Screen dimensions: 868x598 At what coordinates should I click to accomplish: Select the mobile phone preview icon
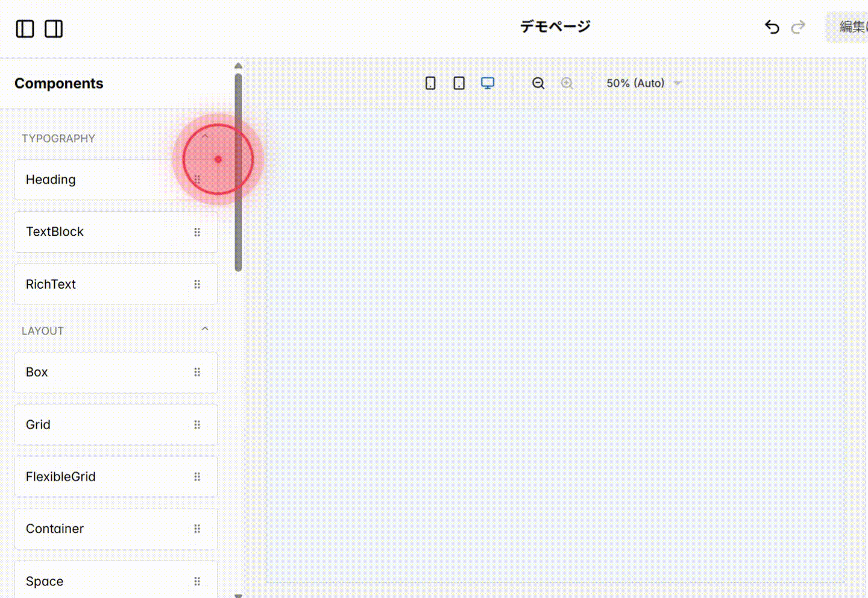(430, 83)
